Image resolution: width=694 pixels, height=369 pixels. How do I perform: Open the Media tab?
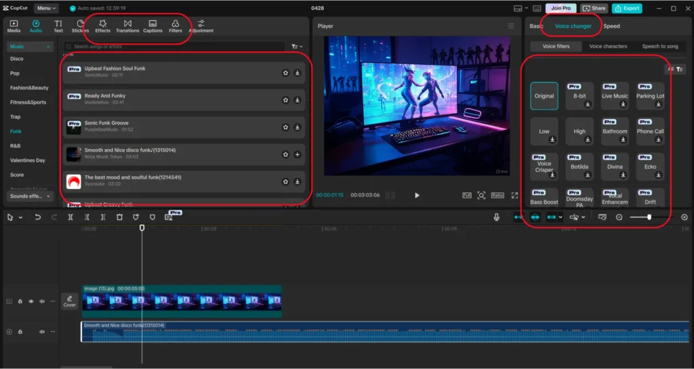pyautogui.click(x=14, y=26)
